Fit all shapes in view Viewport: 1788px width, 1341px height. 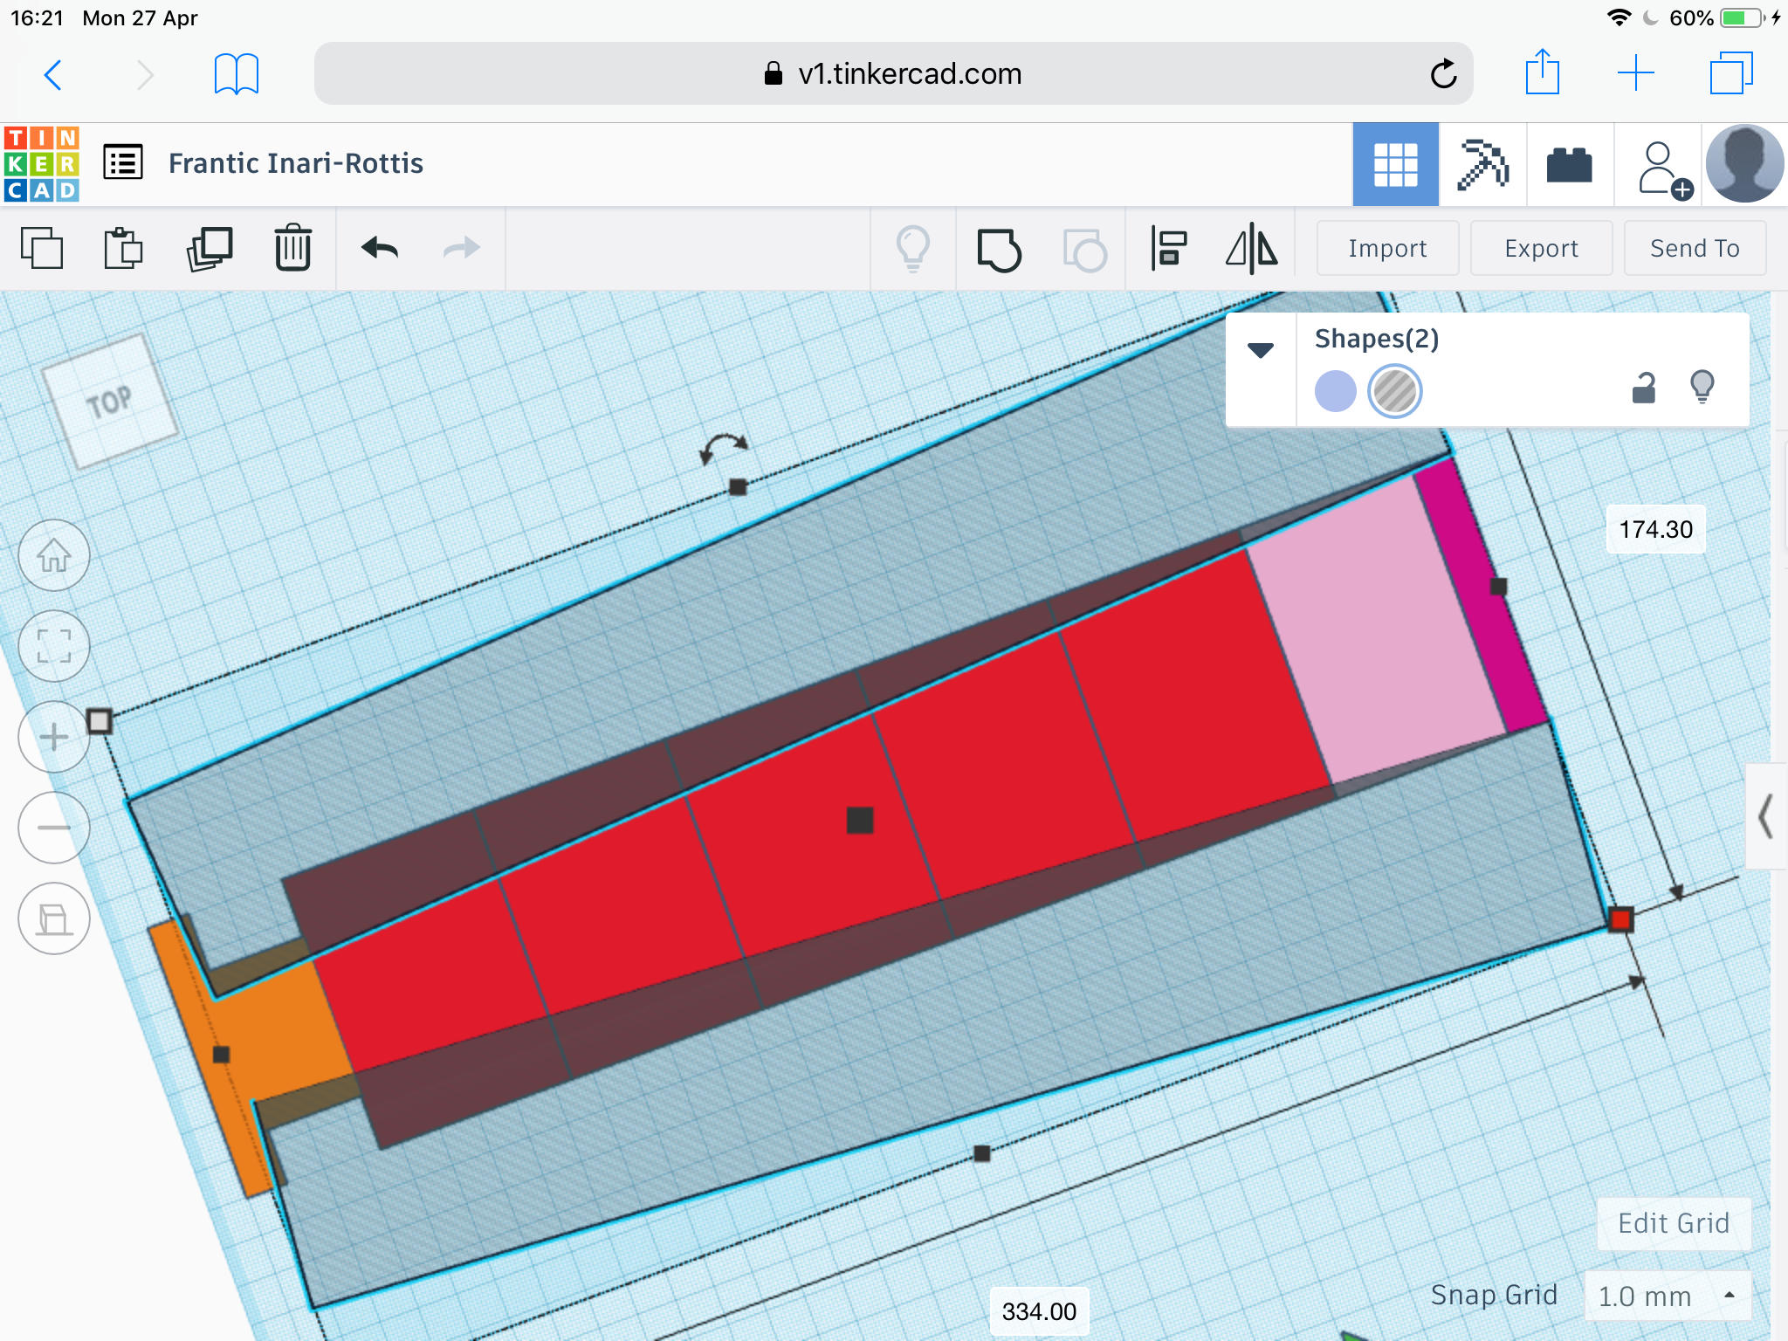coord(54,646)
